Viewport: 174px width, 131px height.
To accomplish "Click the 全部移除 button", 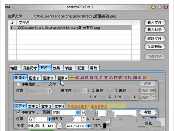I will tap(155, 46).
